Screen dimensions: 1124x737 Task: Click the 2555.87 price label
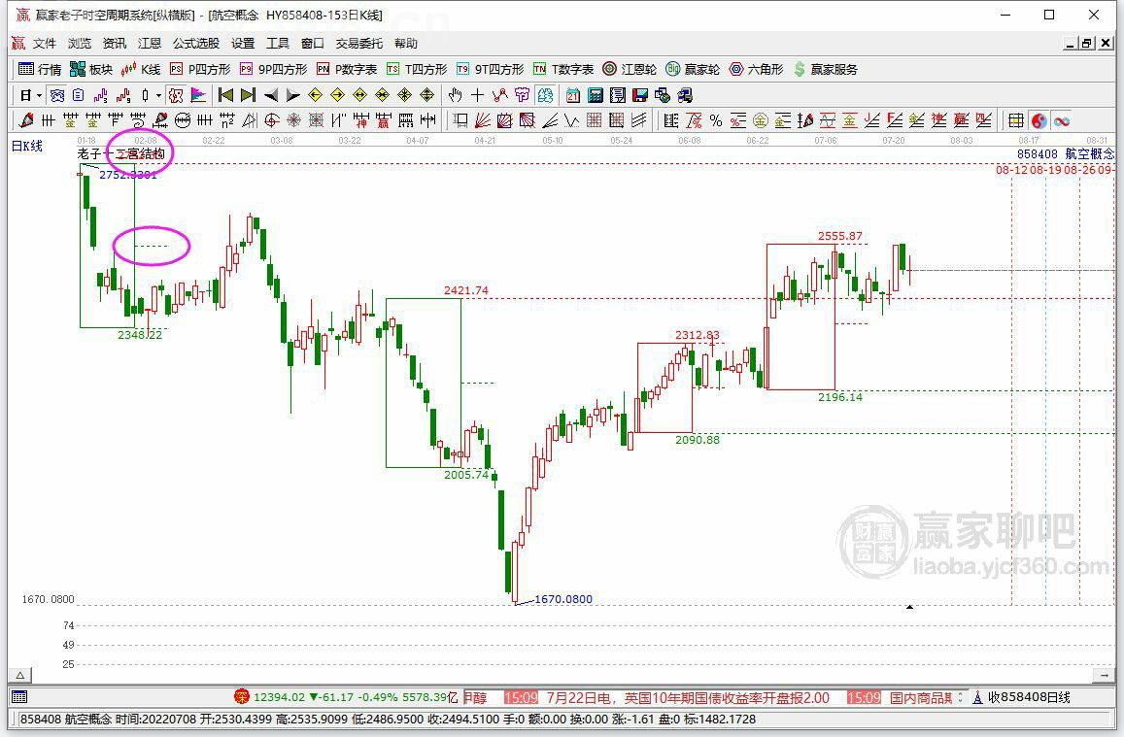[840, 236]
